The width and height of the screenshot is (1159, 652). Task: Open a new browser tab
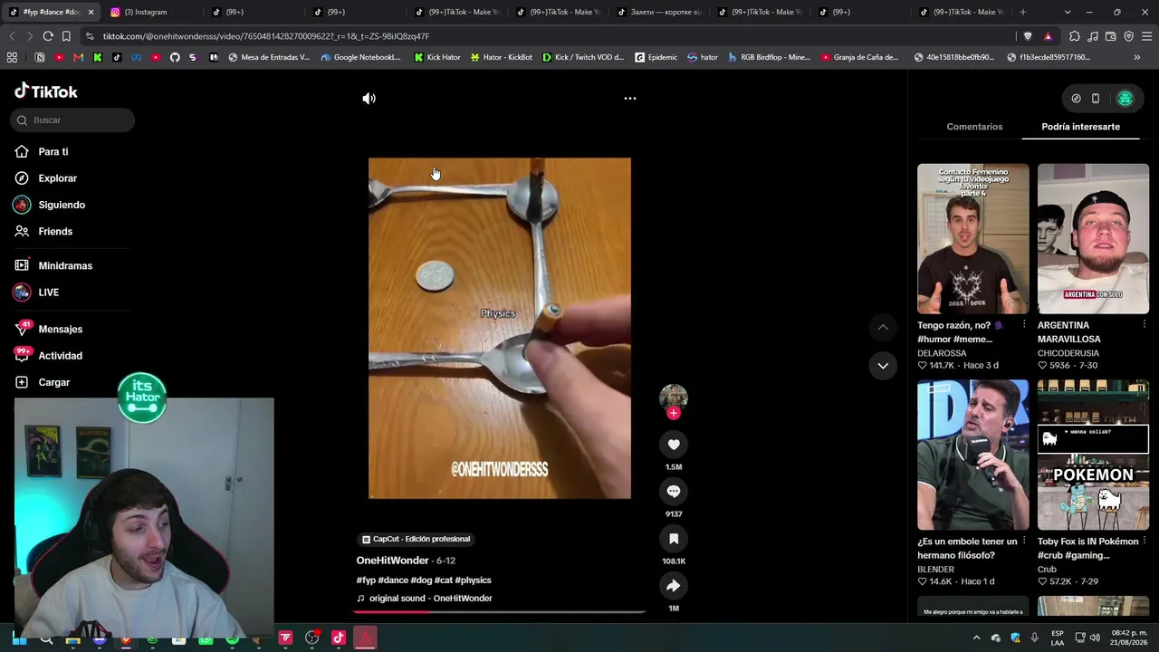[1023, 12]
